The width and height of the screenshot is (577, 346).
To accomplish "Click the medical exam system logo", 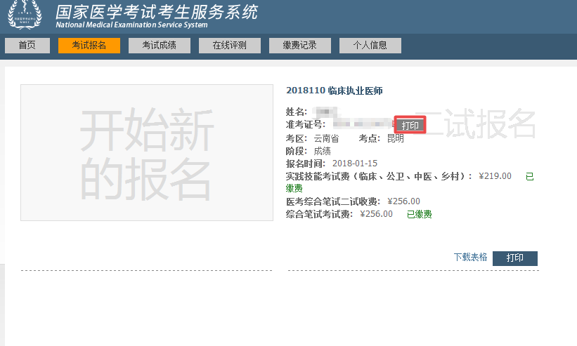I will click(x=25, y=15).
